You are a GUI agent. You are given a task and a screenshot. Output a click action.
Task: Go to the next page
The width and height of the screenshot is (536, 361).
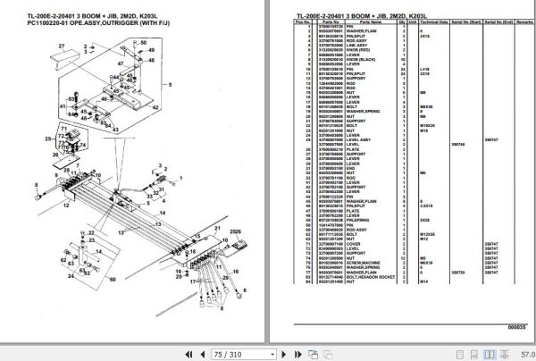(283, 355)
